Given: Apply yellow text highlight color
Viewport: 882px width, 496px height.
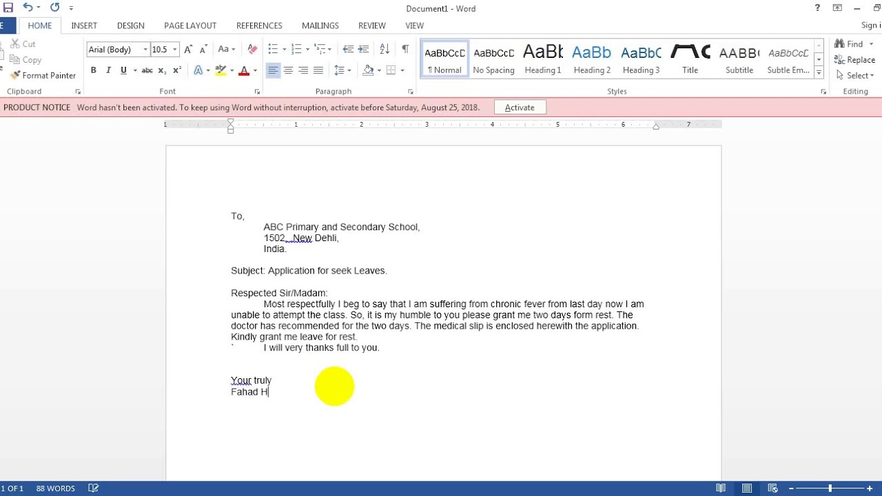Looking at the screenshot, I should click(x=220, y=70).
